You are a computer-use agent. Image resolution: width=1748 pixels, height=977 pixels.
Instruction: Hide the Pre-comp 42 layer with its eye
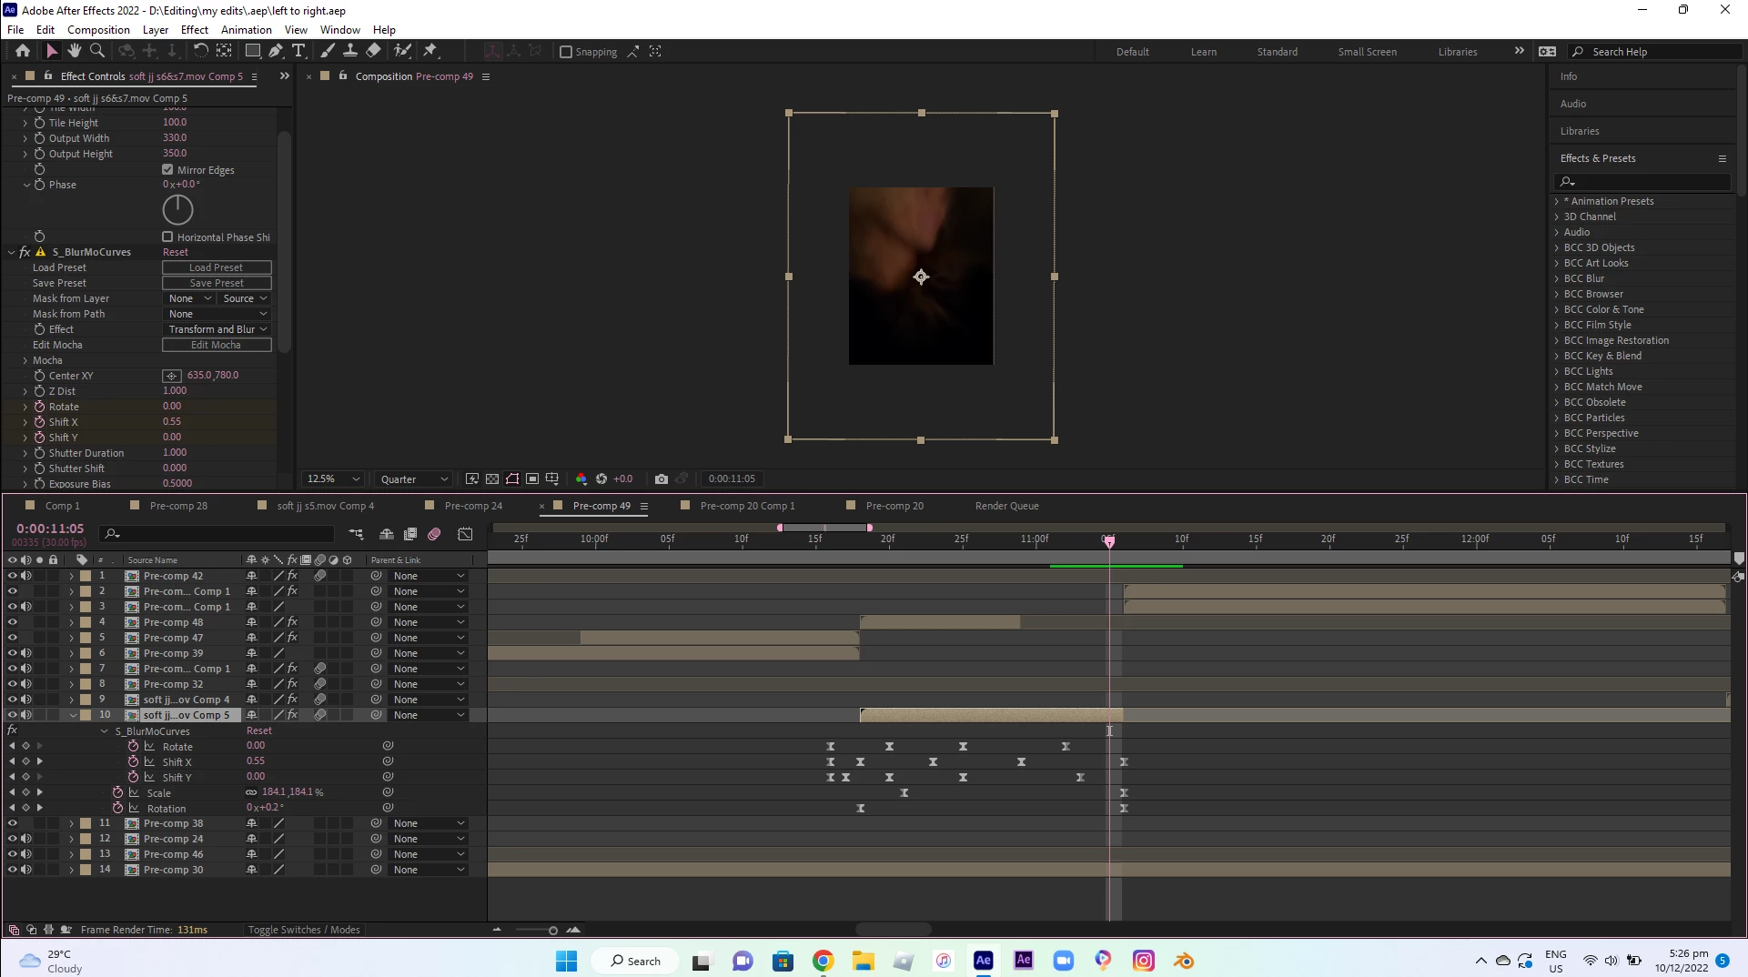click(12, 576)
